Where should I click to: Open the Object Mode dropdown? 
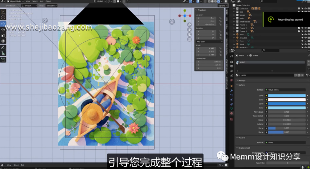tap(16, 1)
